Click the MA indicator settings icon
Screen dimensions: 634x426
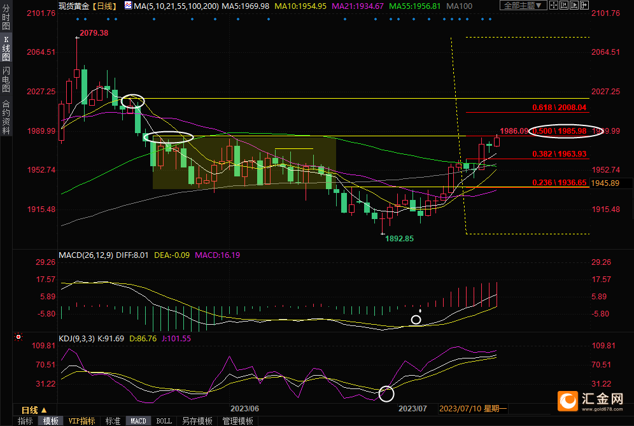click(x=128, y=5)
